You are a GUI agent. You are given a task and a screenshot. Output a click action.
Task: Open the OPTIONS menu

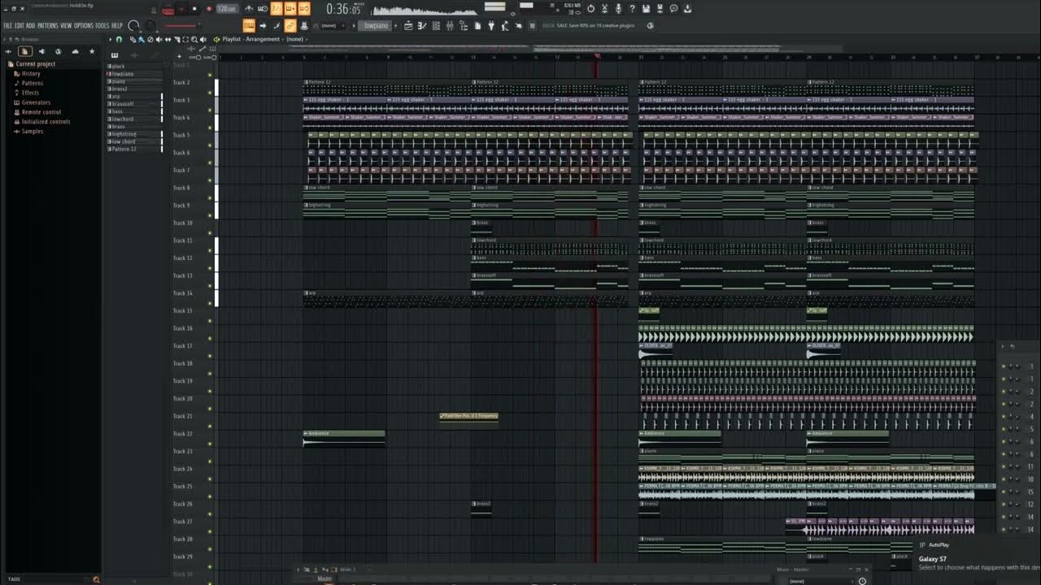(84, 25)
